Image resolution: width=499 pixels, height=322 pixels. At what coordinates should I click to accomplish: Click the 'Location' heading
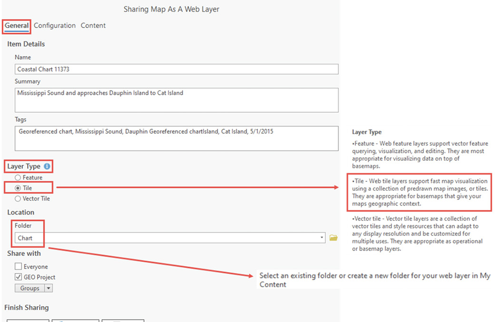[x=20, y=212]
